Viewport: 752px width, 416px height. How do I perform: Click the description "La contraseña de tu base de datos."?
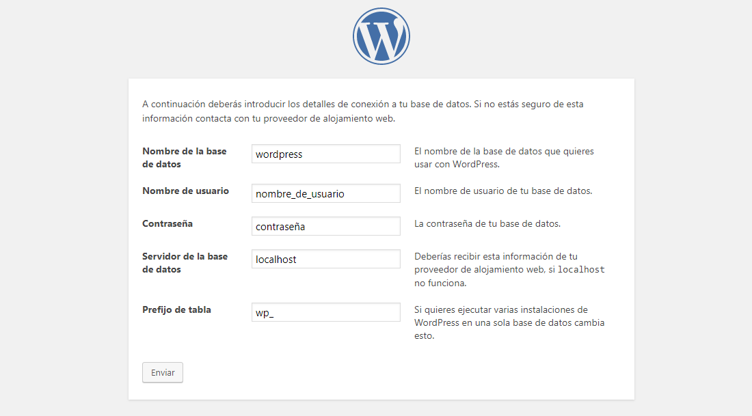pos(487,224)
